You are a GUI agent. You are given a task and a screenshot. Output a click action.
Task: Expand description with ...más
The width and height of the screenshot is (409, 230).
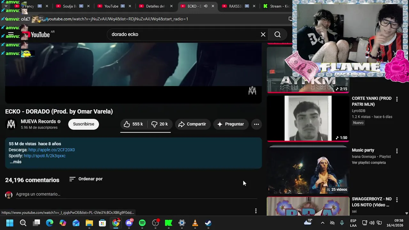pos(15,162)
